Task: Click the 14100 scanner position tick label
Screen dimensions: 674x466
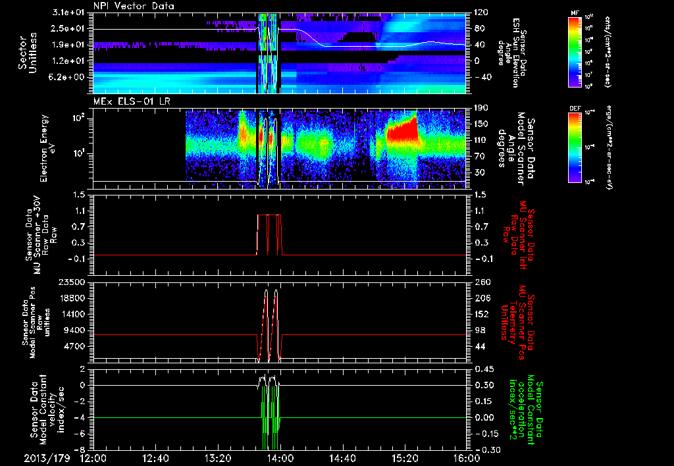Action: [x=72, y=314]
